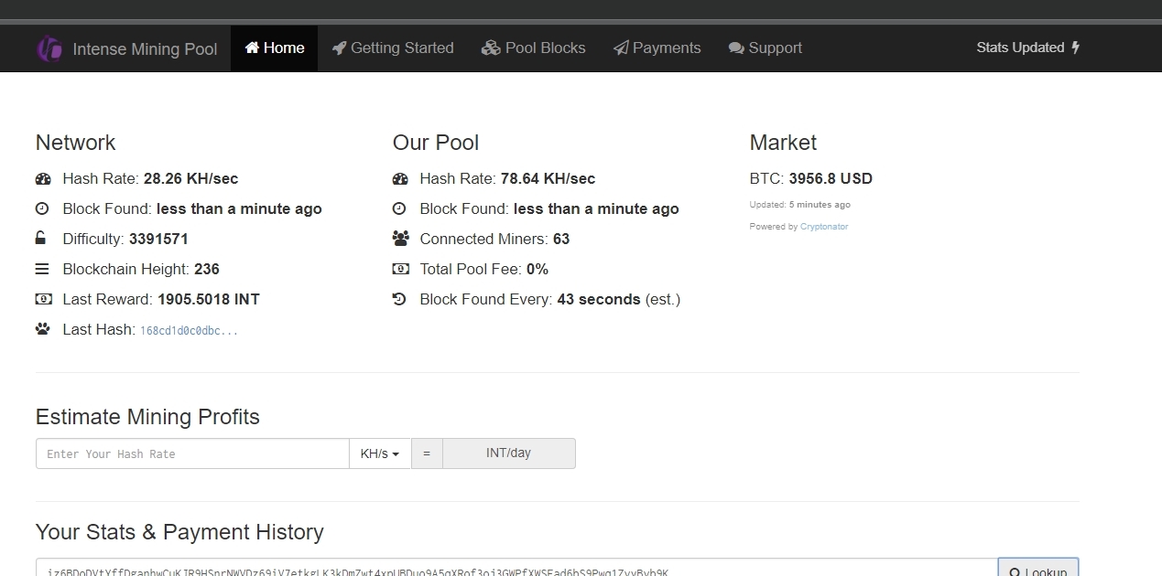
Task: Click the Intense Mining Pool logo icon
Action: [49, 48]
